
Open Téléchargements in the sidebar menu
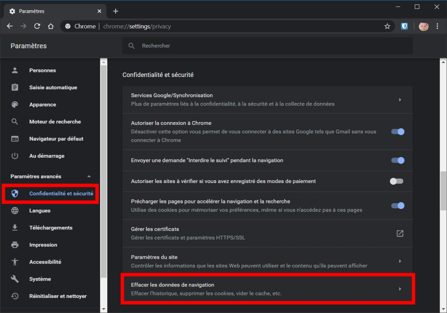(50, 228)
